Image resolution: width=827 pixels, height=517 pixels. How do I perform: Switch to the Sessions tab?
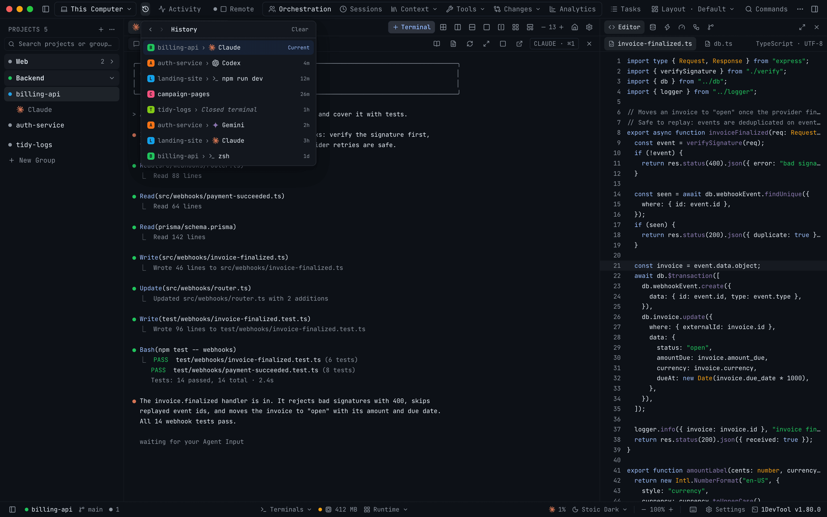[x=361, y=9]
